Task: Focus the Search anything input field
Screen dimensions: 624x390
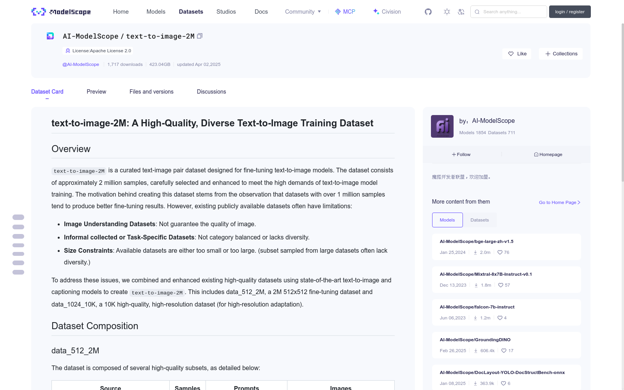Action: (x=509, y=12)
